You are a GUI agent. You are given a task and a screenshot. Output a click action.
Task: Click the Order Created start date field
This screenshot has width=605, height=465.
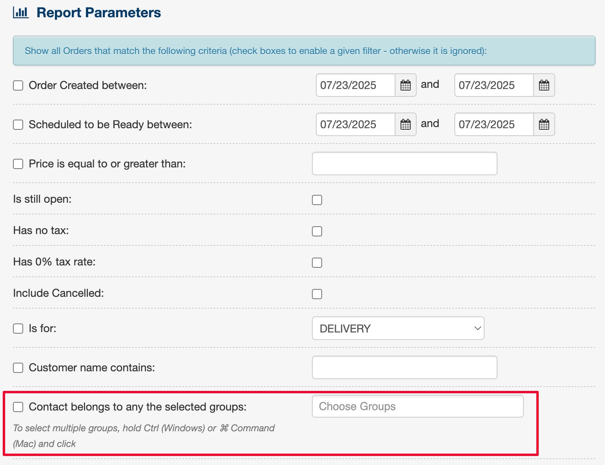pyautogui.click(x=355, y=85)
